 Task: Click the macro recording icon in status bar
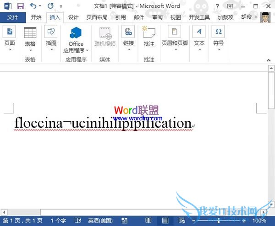pyautogui.click(x=124, y=221)
